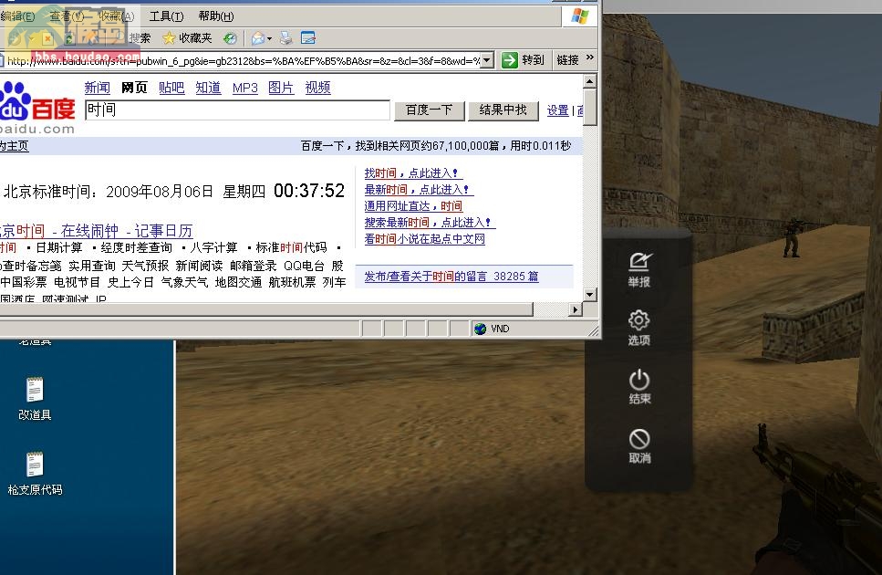Viewport: 882px width, 575px height.
Task: Open the 设置 settings link
Action: (557, 110)
